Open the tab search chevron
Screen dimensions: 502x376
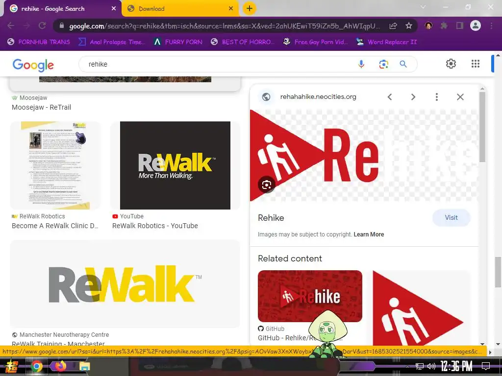(423, 7)
